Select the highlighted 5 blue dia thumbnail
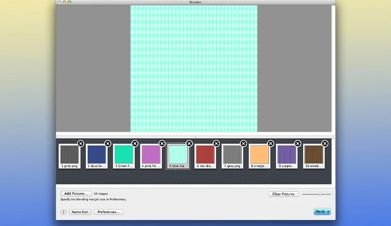This screenshot has width=391, height=226. click(x=178, y=156)
